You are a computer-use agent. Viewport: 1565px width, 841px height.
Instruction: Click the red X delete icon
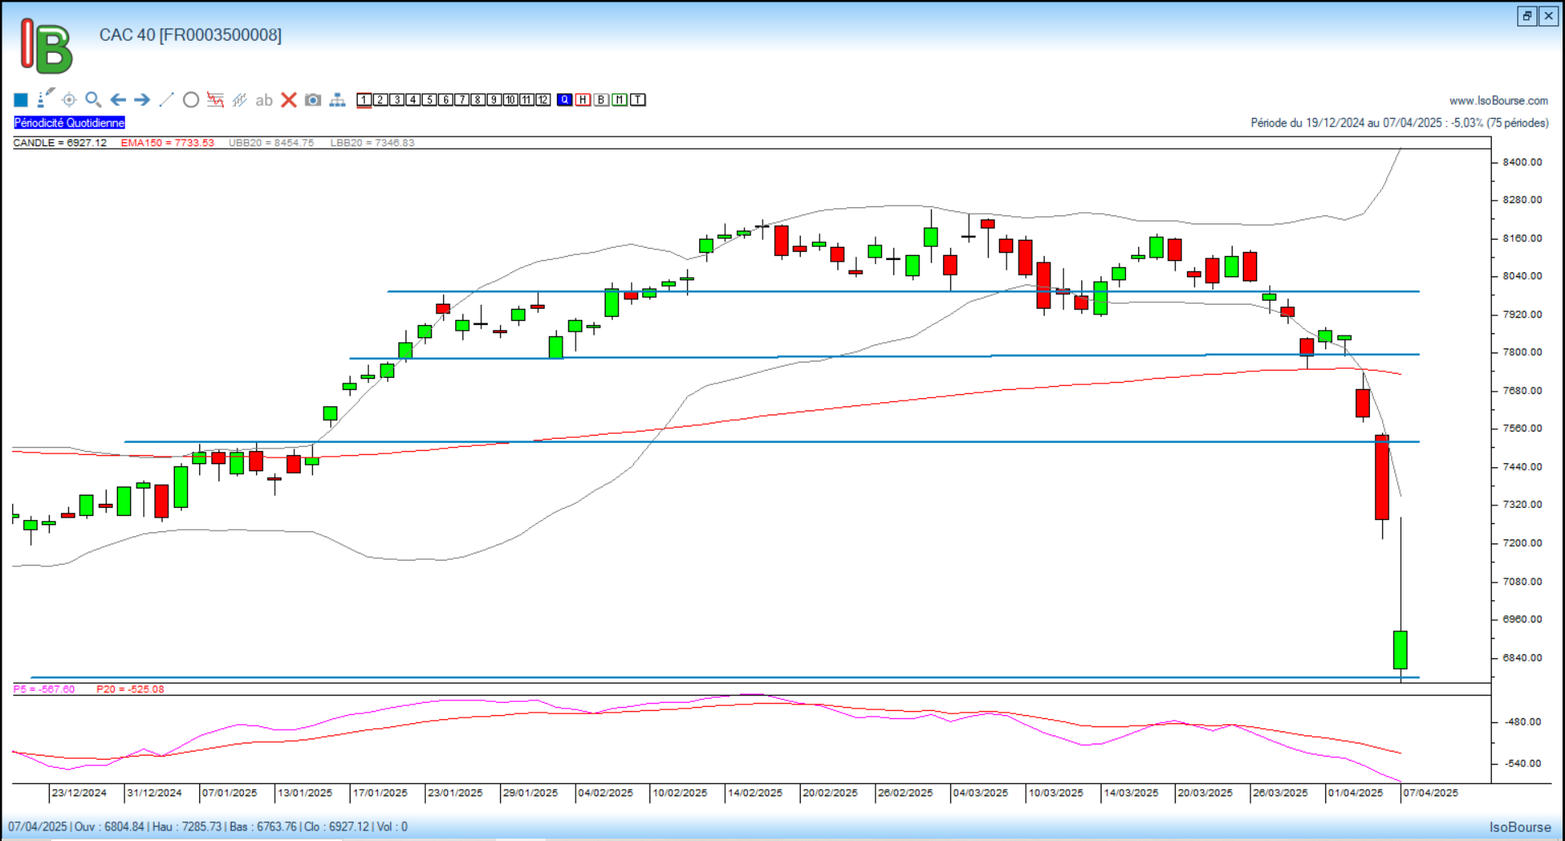click(289, 100)
